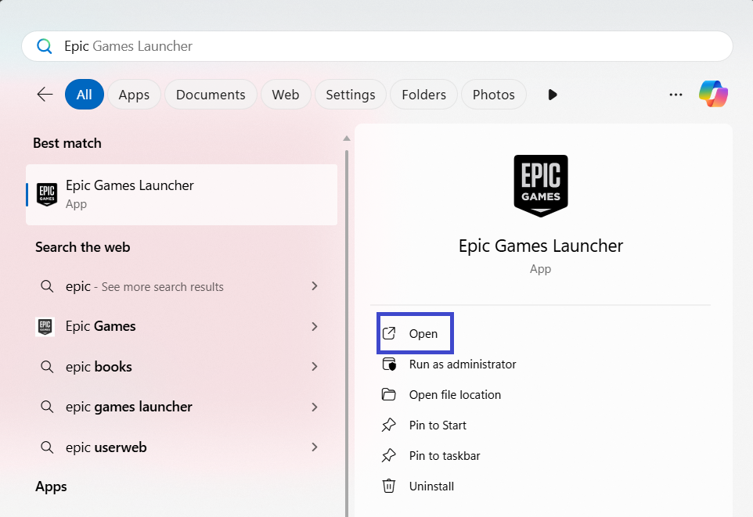Expand the epic userweb suggestion
Image resolution: width=753 pixels, height=517 pixels.
click(x=314, y=447)
